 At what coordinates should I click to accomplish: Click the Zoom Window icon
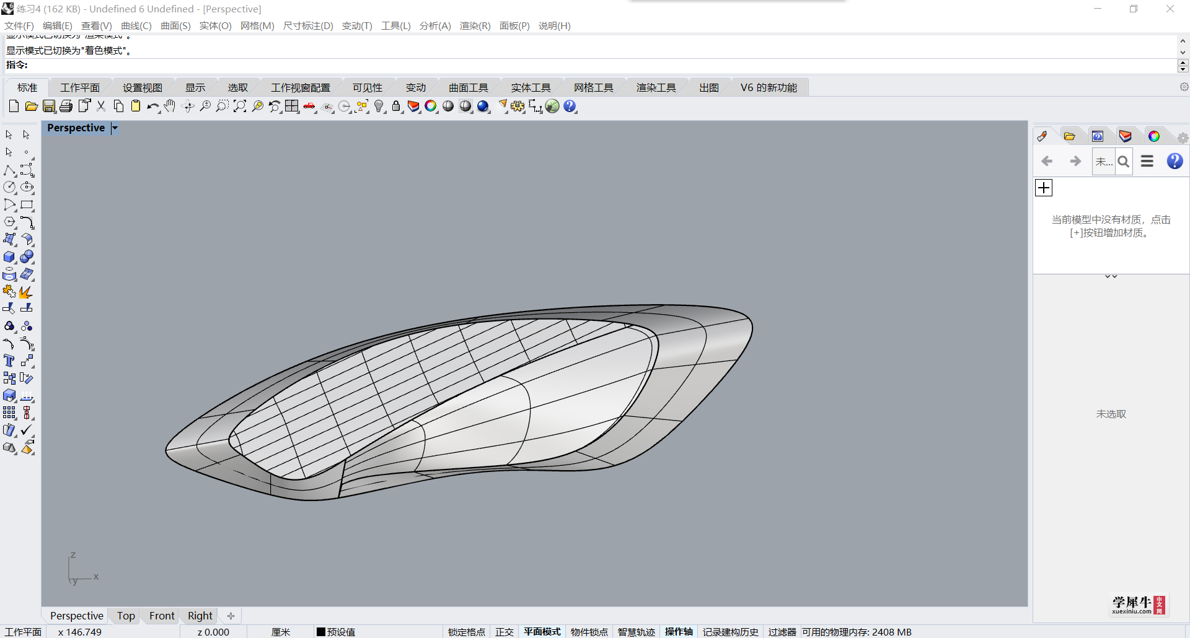[223, 107]
